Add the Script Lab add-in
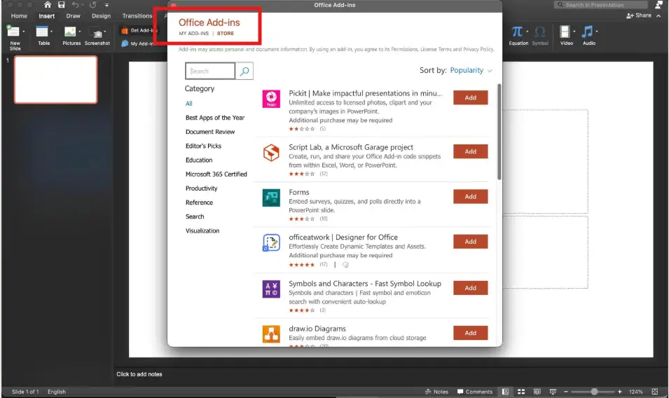 point(470,151)
